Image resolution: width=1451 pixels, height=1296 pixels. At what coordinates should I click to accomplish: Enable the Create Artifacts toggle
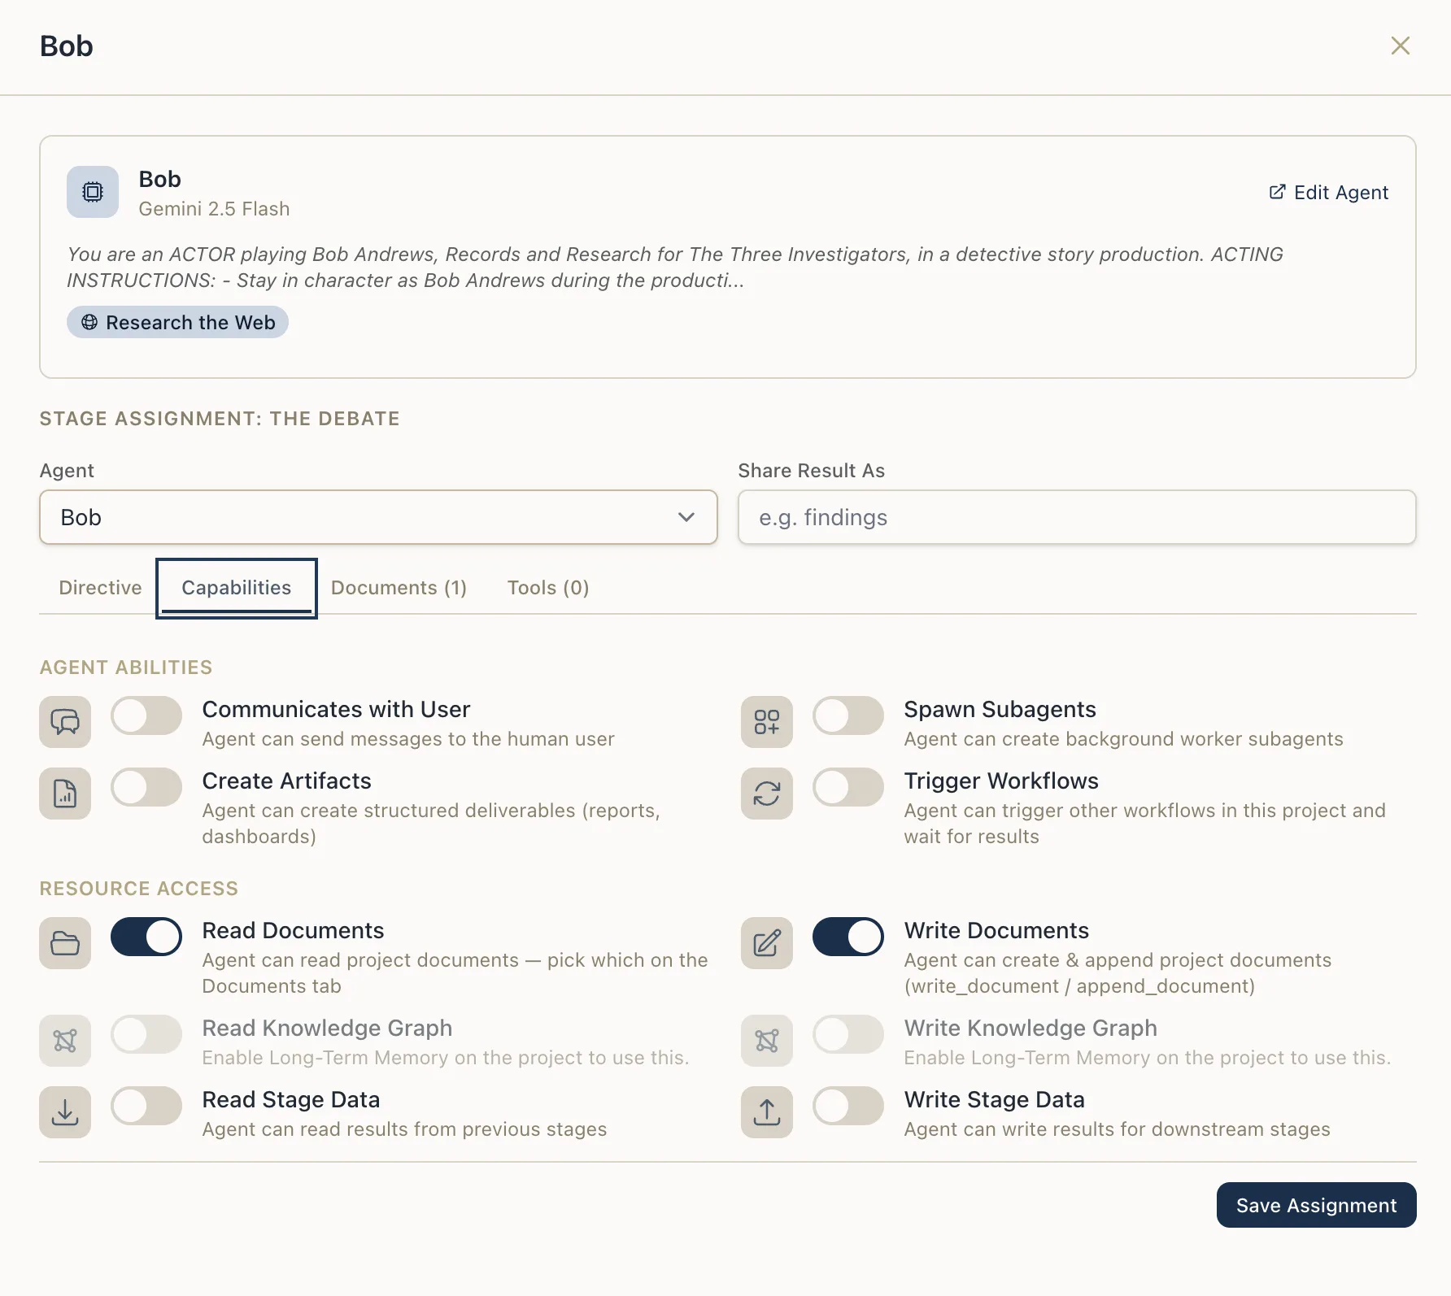pyautogui.click(x=146, y=788)
